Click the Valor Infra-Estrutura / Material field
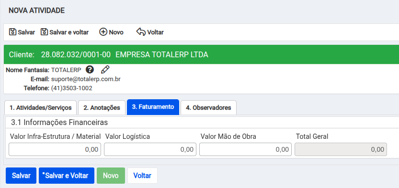This screenshot has height=188, width=399. point(55,149)
